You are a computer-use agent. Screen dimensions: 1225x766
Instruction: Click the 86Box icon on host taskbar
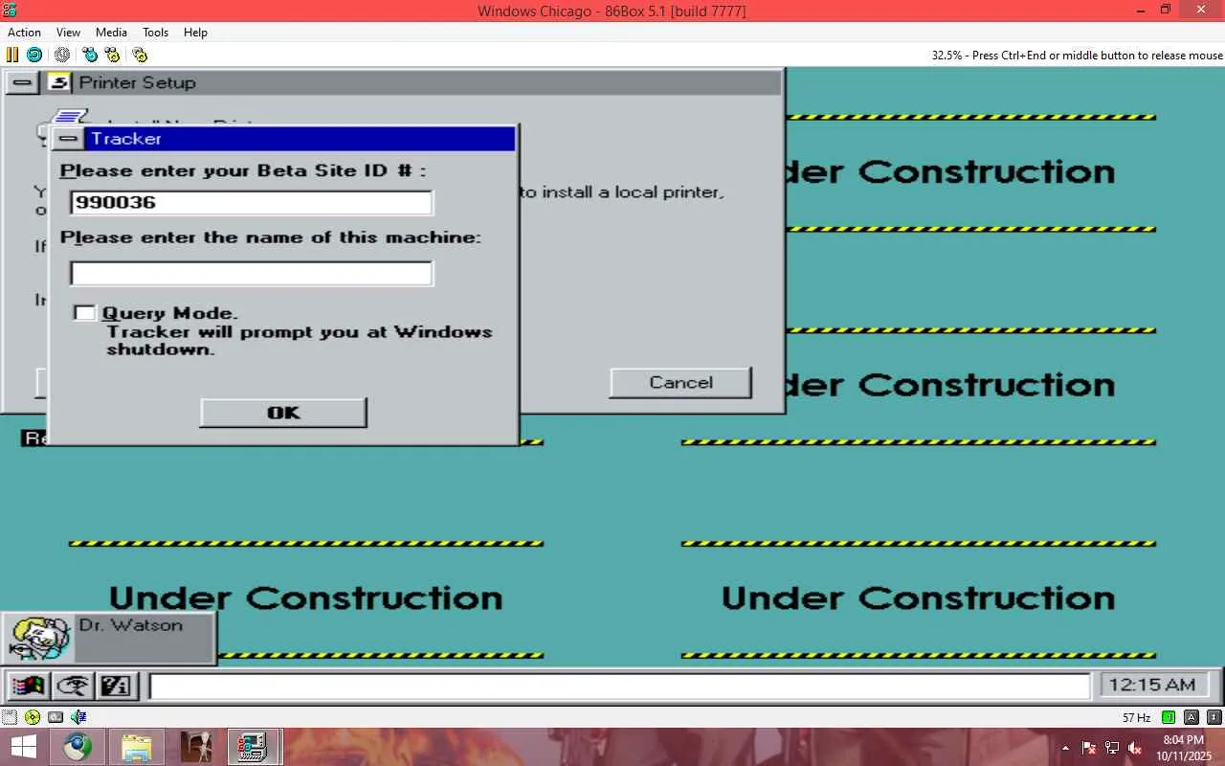pos(254,747)
